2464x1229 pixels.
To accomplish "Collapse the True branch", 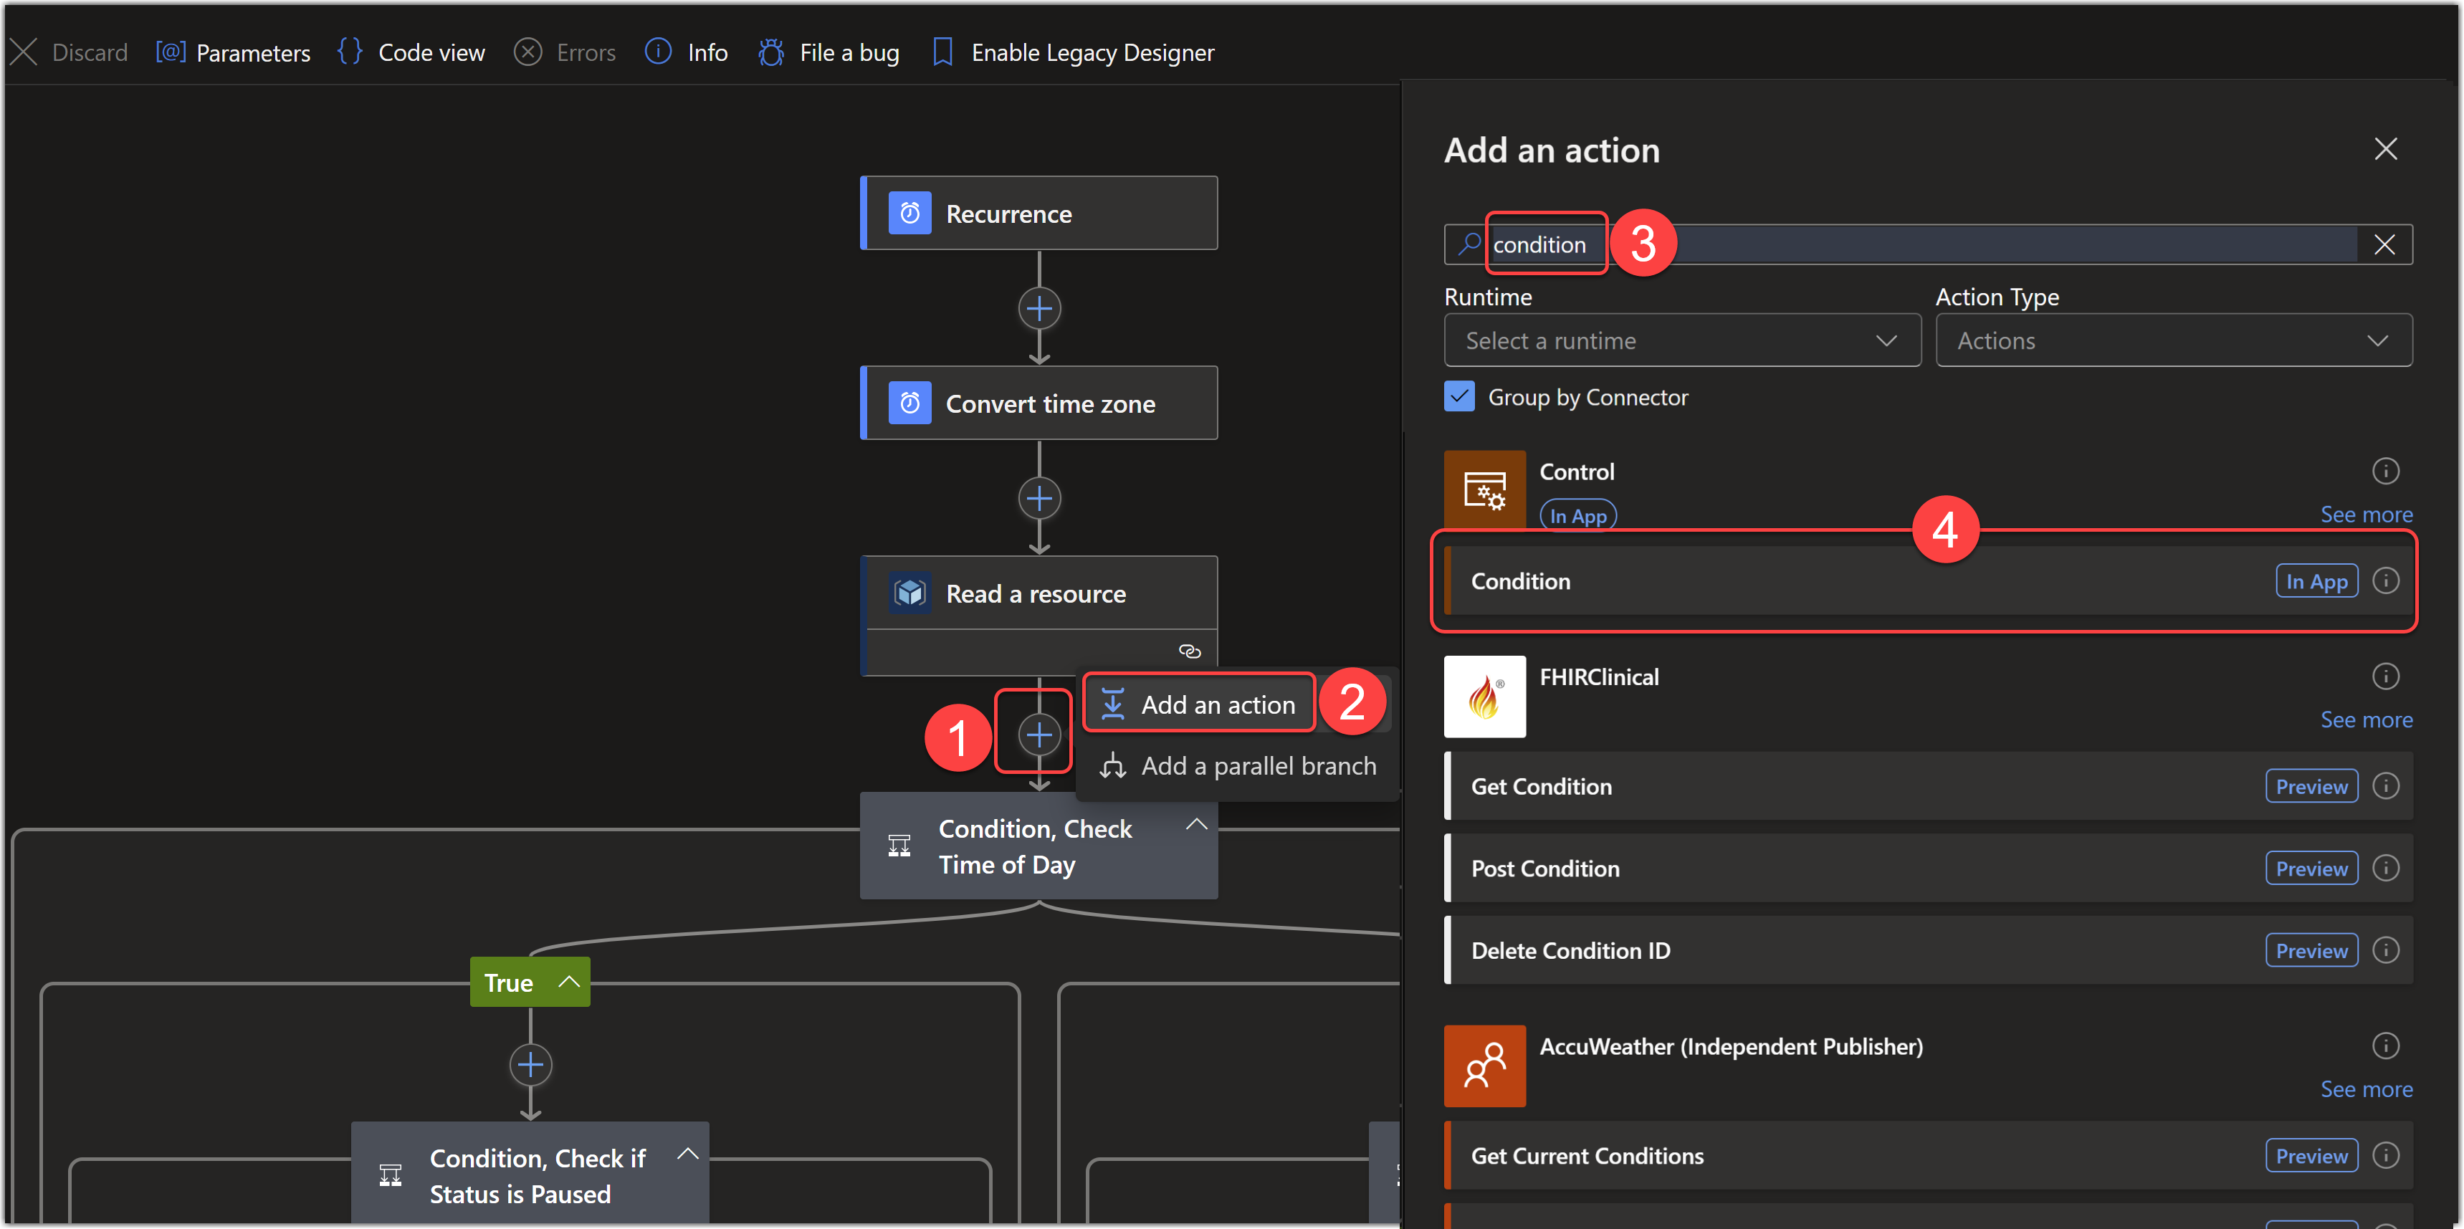I will click(569, 982).
